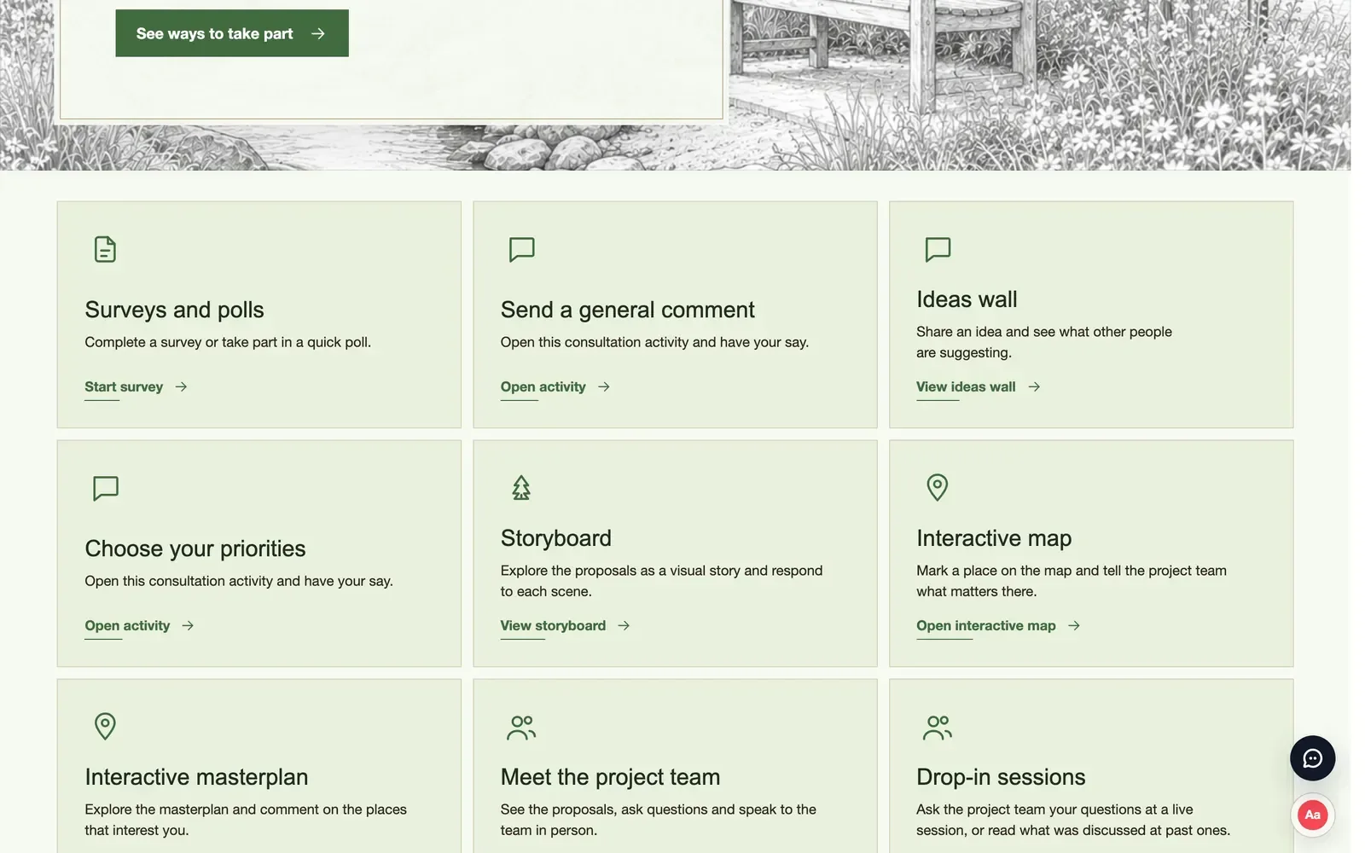Click the arrow beside View storyboard
The height and width of the screenshot is (853, 1365).
point(624,625)
